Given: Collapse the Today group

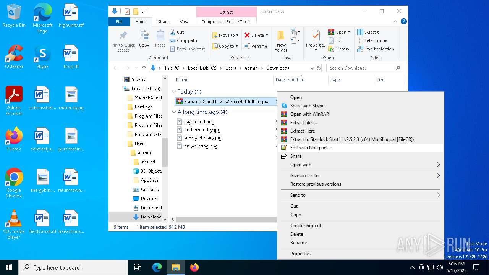Looking at the screenshot, I should coord(174,92).
